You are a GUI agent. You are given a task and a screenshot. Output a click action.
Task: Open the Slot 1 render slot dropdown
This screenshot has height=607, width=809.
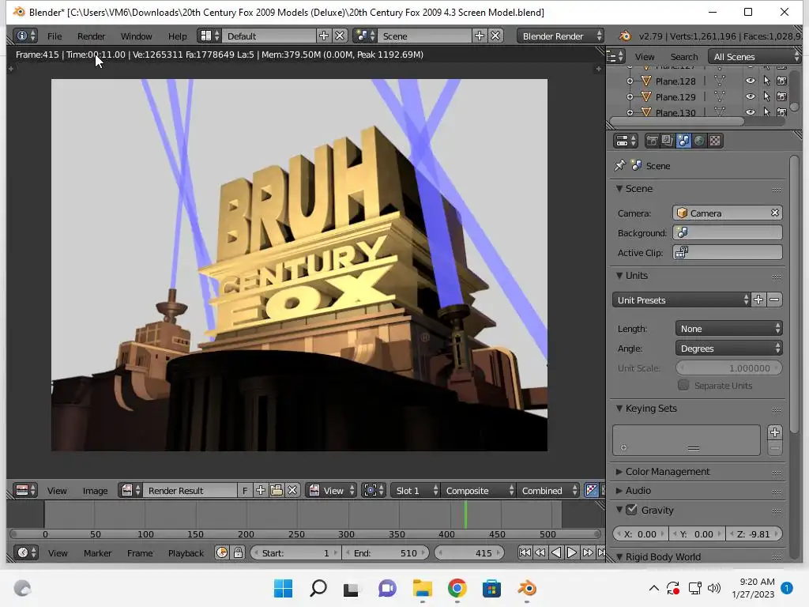click(415, 490)
